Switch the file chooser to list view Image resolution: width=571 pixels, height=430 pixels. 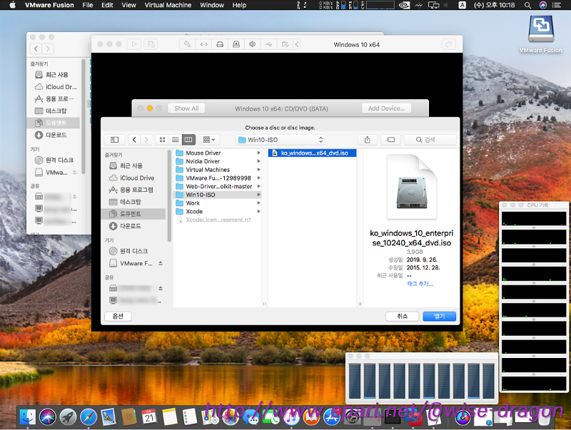(175, 140)
